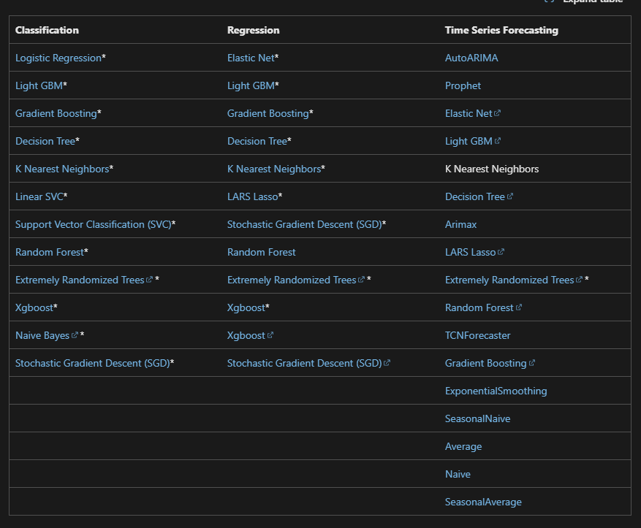Open the AutoARIMA link
641x528 pixels.
point(471,58)
